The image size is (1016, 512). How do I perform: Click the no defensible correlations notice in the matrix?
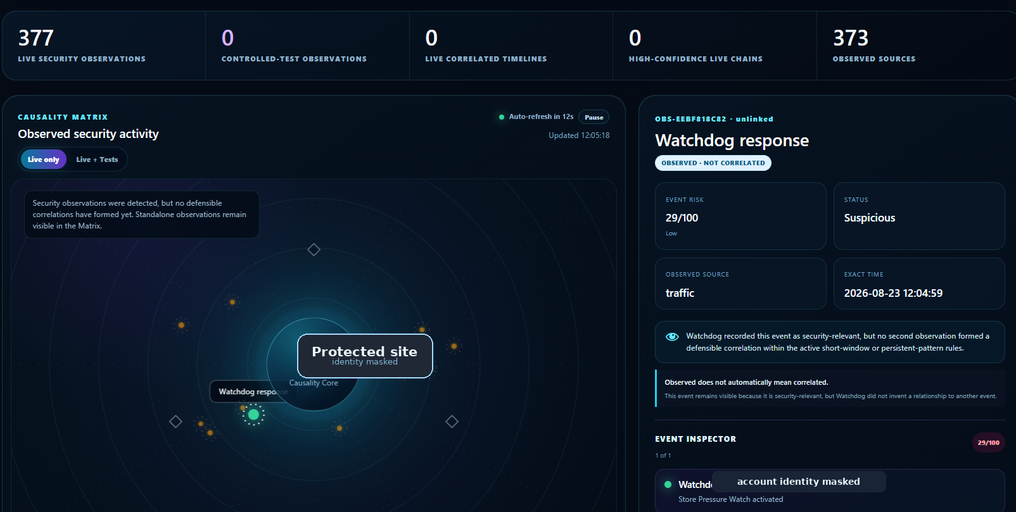click(x=142, y=215)
